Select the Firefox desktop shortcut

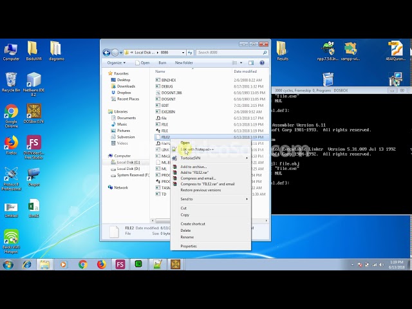point(12,145)
